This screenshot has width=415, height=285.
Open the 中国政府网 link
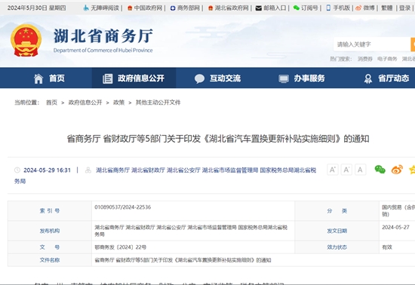[x=148, y=8]
